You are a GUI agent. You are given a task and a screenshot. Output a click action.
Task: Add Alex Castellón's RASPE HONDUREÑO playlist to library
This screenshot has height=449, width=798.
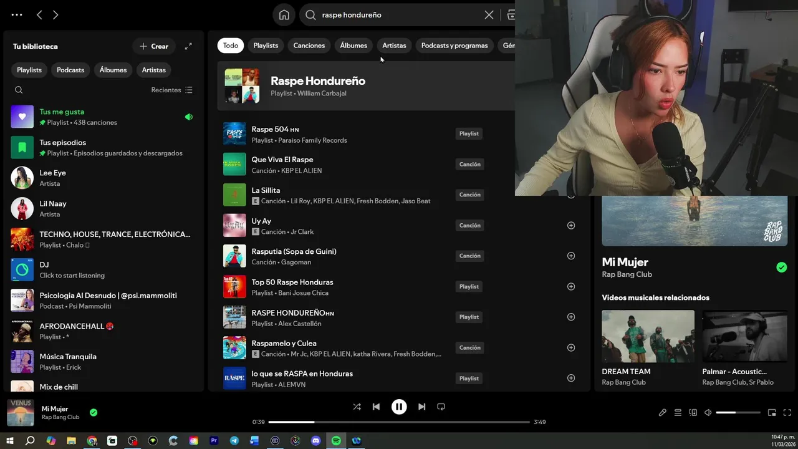point(570,317)
